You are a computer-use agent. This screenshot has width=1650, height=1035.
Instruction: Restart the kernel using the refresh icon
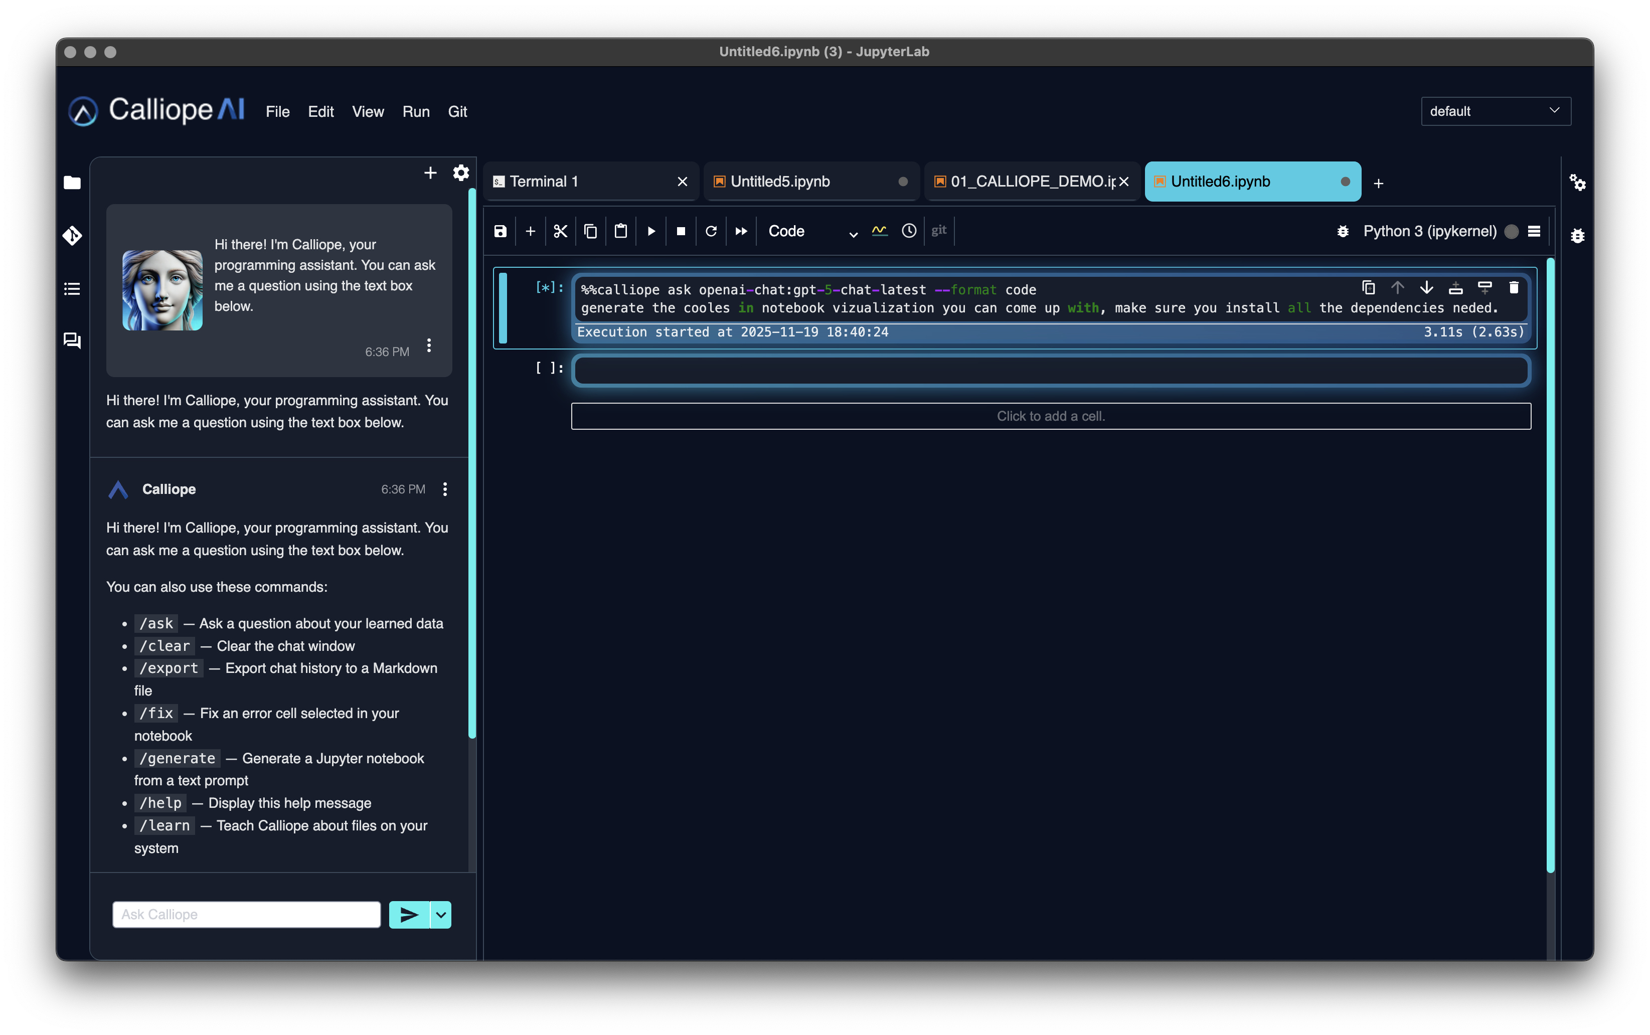point(711,231)
